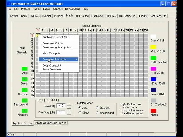Open Inputs to Expansion Outputs tab
183x137 pixels.
pyautogui.click(x=51, y=123)
